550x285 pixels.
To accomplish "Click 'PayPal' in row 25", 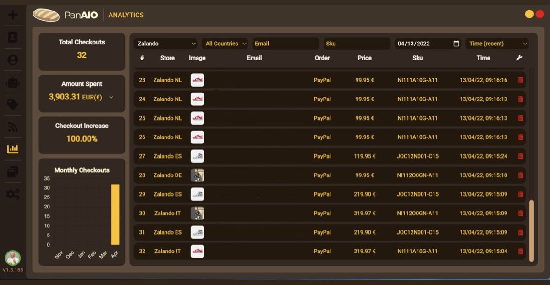I will [322, 118].
